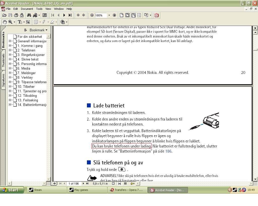Select the Zoom In magnifier tool
This screenshot has width=258, height=206.
point(10,22)
